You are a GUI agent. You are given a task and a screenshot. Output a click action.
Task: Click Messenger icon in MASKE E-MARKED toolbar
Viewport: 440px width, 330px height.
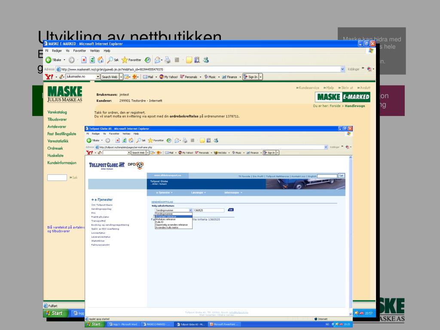(206, 60)
